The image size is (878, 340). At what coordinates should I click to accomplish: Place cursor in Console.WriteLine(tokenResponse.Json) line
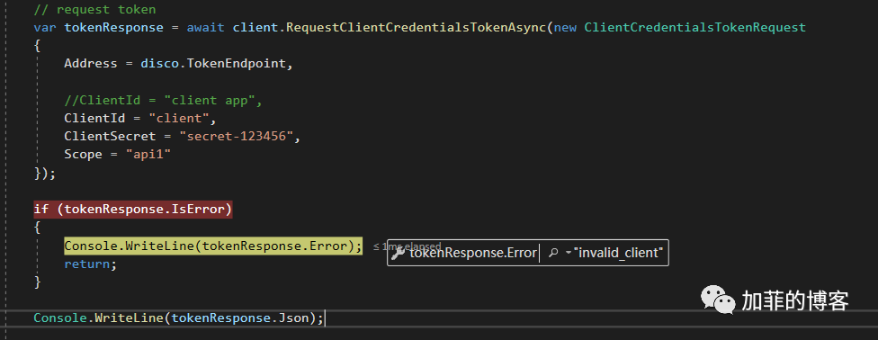[x=179, y=318]
